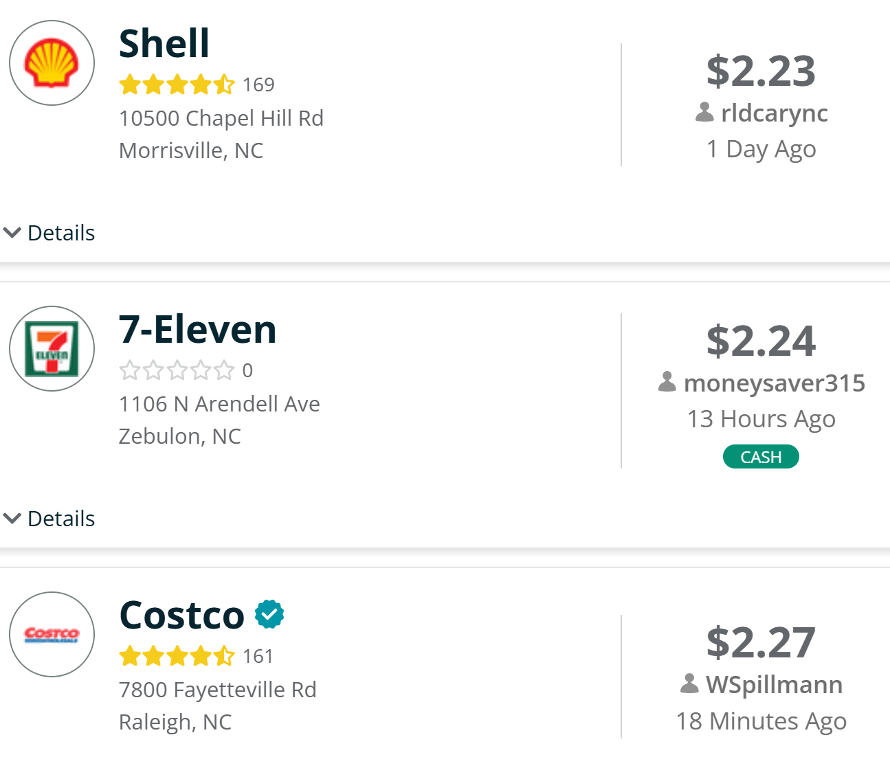Screen dimensions: 890x768
Task: Click the Shell logo icon
Action: [x=52, y=63]
